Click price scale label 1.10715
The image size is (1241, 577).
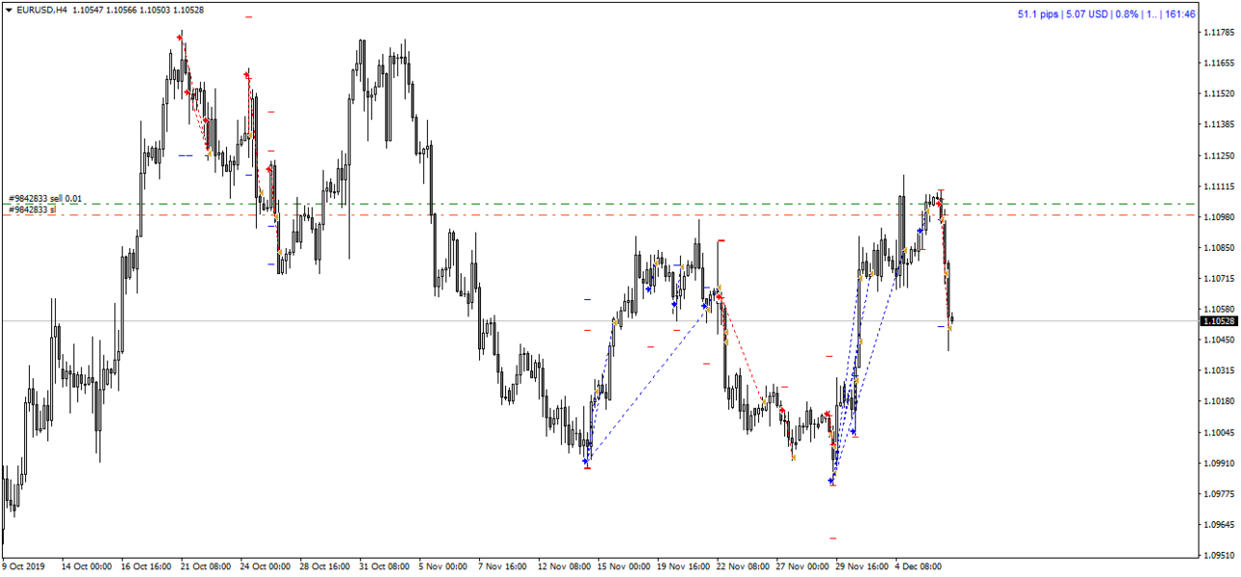1218,278
